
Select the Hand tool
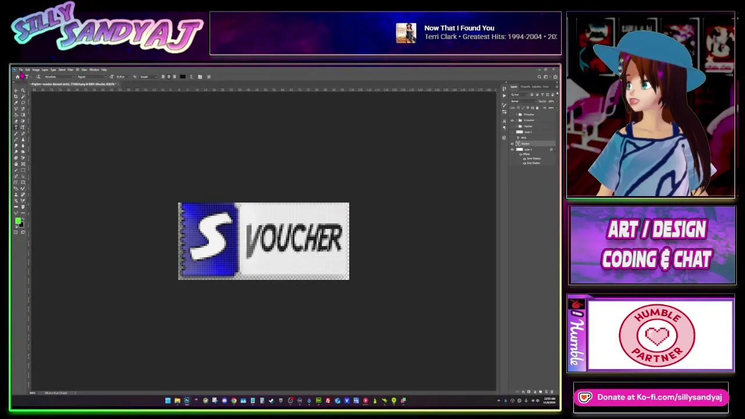tap(16, 164)
